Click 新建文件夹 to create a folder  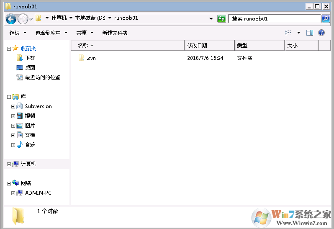coord(115,33)
